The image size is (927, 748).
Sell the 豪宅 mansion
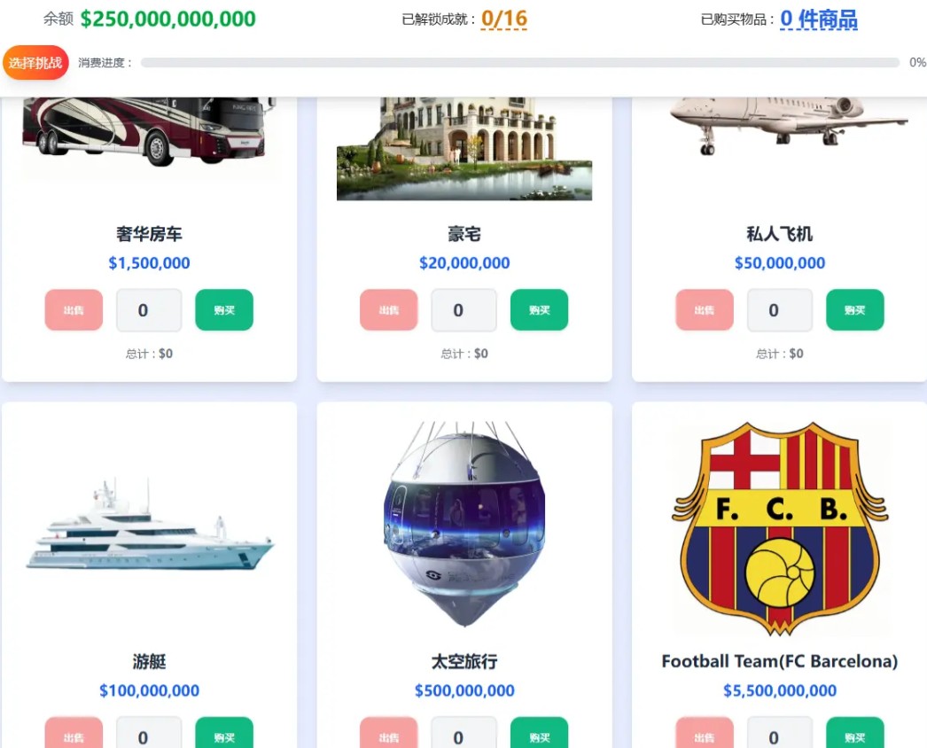389,310
